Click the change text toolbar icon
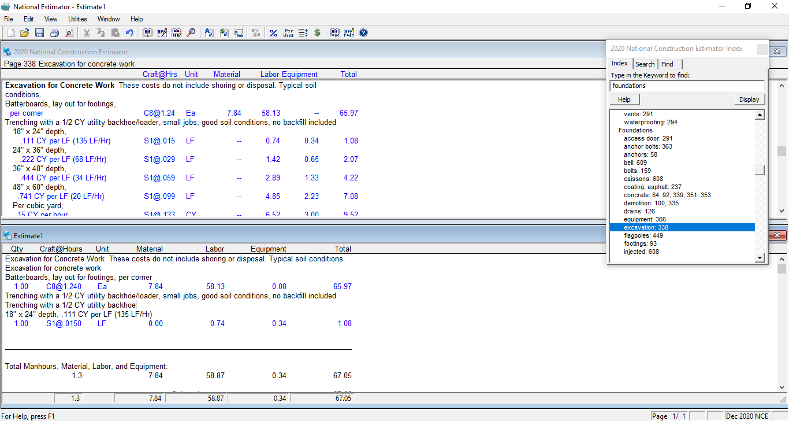 click(209, 33)
